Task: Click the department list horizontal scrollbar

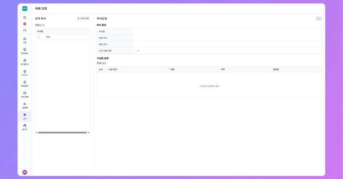Action: point(62,133)
